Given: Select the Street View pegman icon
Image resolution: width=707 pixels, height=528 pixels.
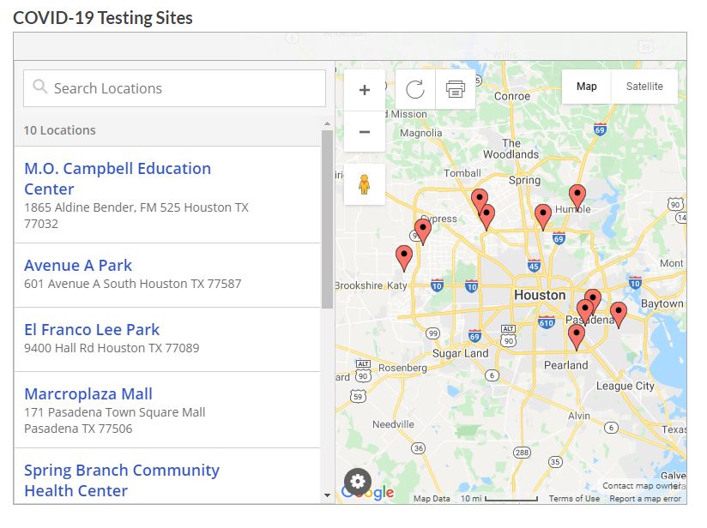Looking at the screenshot, I should (365, 184).
